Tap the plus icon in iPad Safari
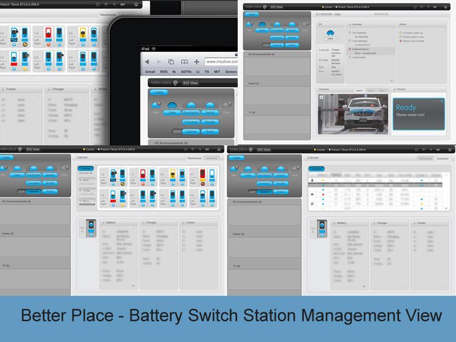 coord(197,62)
